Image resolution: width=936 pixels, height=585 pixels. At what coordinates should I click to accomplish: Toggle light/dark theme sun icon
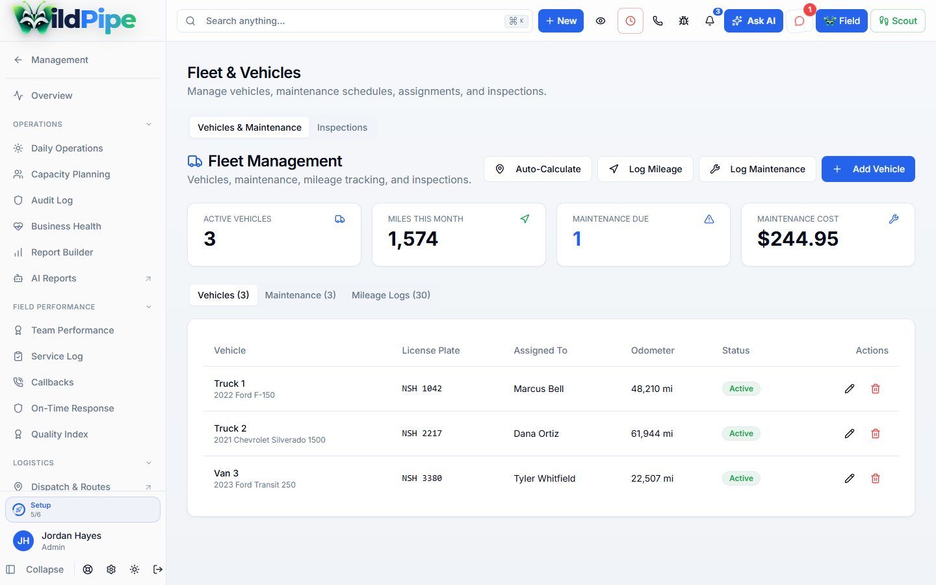click(135, 569)
